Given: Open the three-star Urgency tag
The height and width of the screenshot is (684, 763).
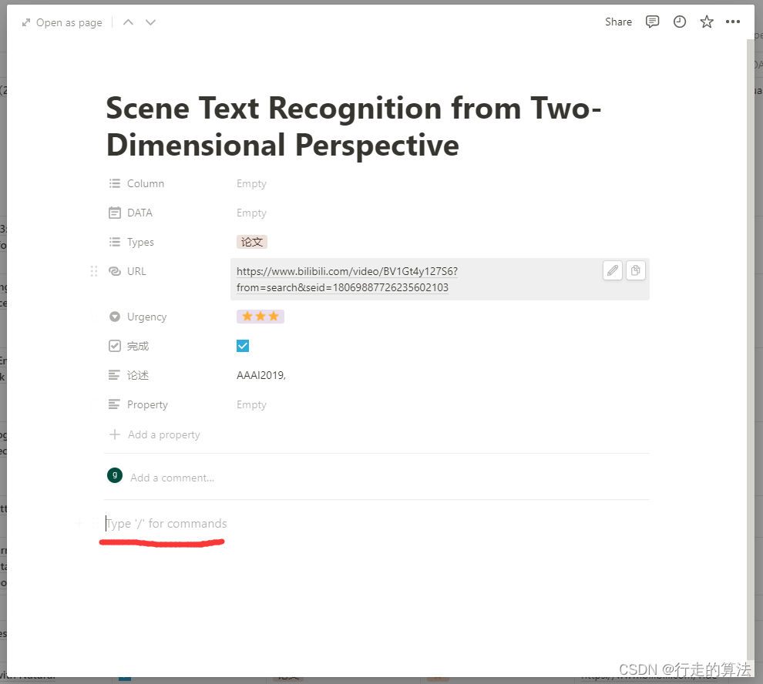Looking at the screenshot, I should pos(260,317).
